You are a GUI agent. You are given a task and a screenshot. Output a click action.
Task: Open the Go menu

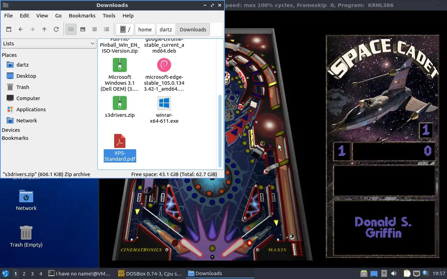click(58, 16)
